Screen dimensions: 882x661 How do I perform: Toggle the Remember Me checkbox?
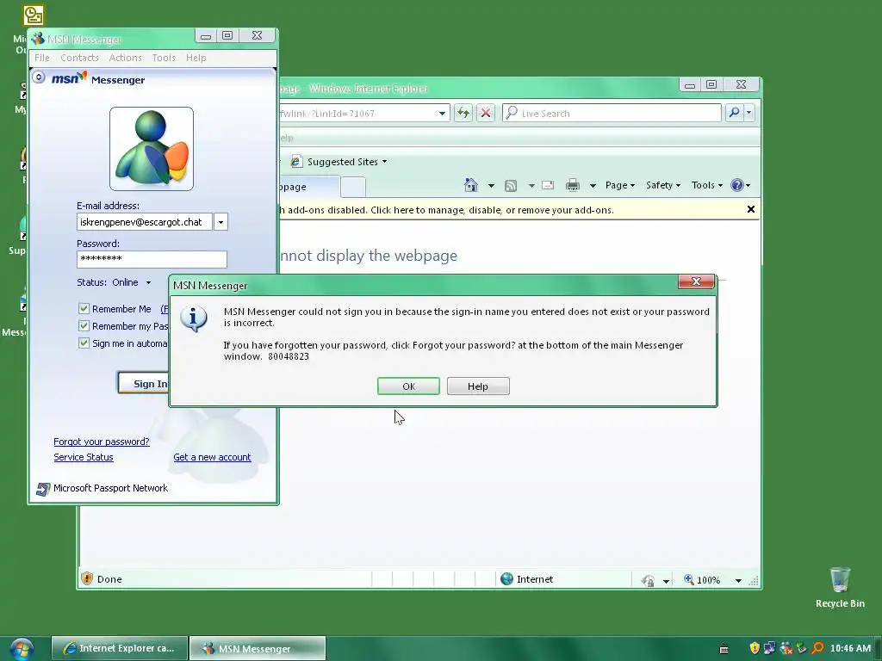click(x=84, y=309)
